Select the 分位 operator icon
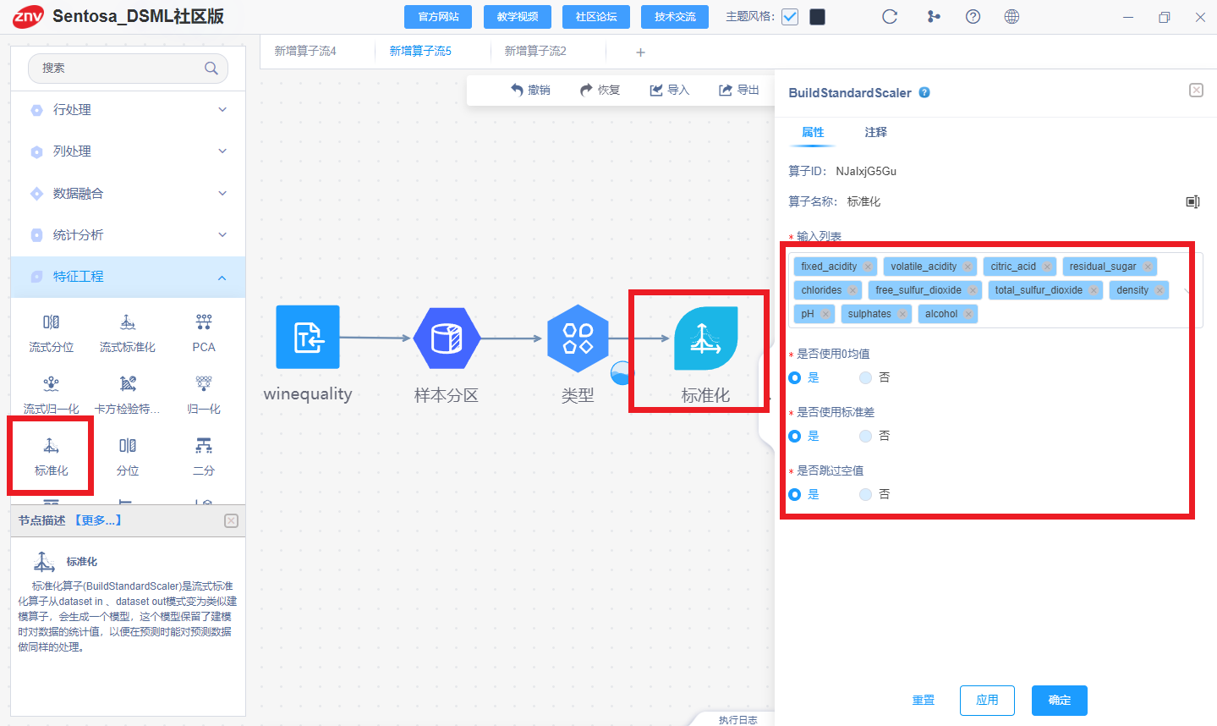This screenshot has height=726, width=1217. [128, 446]
